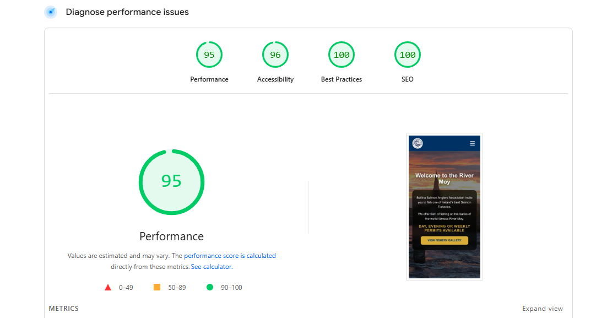607x318 pixels.
Task: Click the green circle 90–100 legend icon
Action: tap(210, 287)
